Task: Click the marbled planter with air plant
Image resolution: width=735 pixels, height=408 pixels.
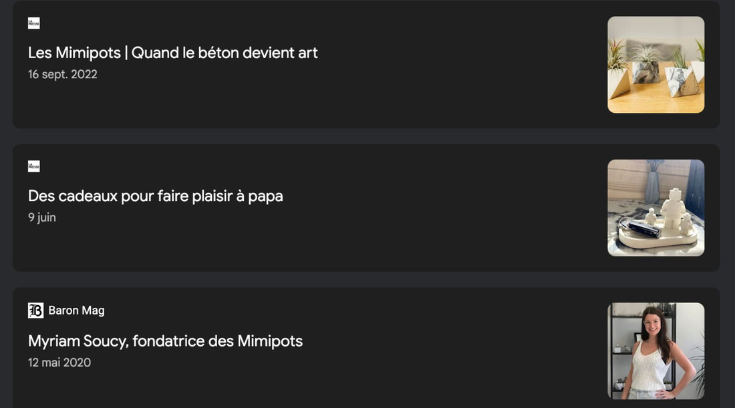Action: pos(646,70)
